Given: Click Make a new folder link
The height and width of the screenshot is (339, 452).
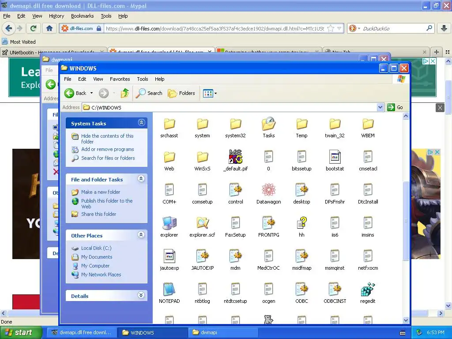Looking at the screenshot, I should point(101,192).
